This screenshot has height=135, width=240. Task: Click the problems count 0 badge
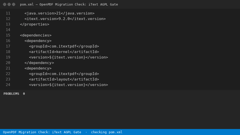click(x=24, y=94)
